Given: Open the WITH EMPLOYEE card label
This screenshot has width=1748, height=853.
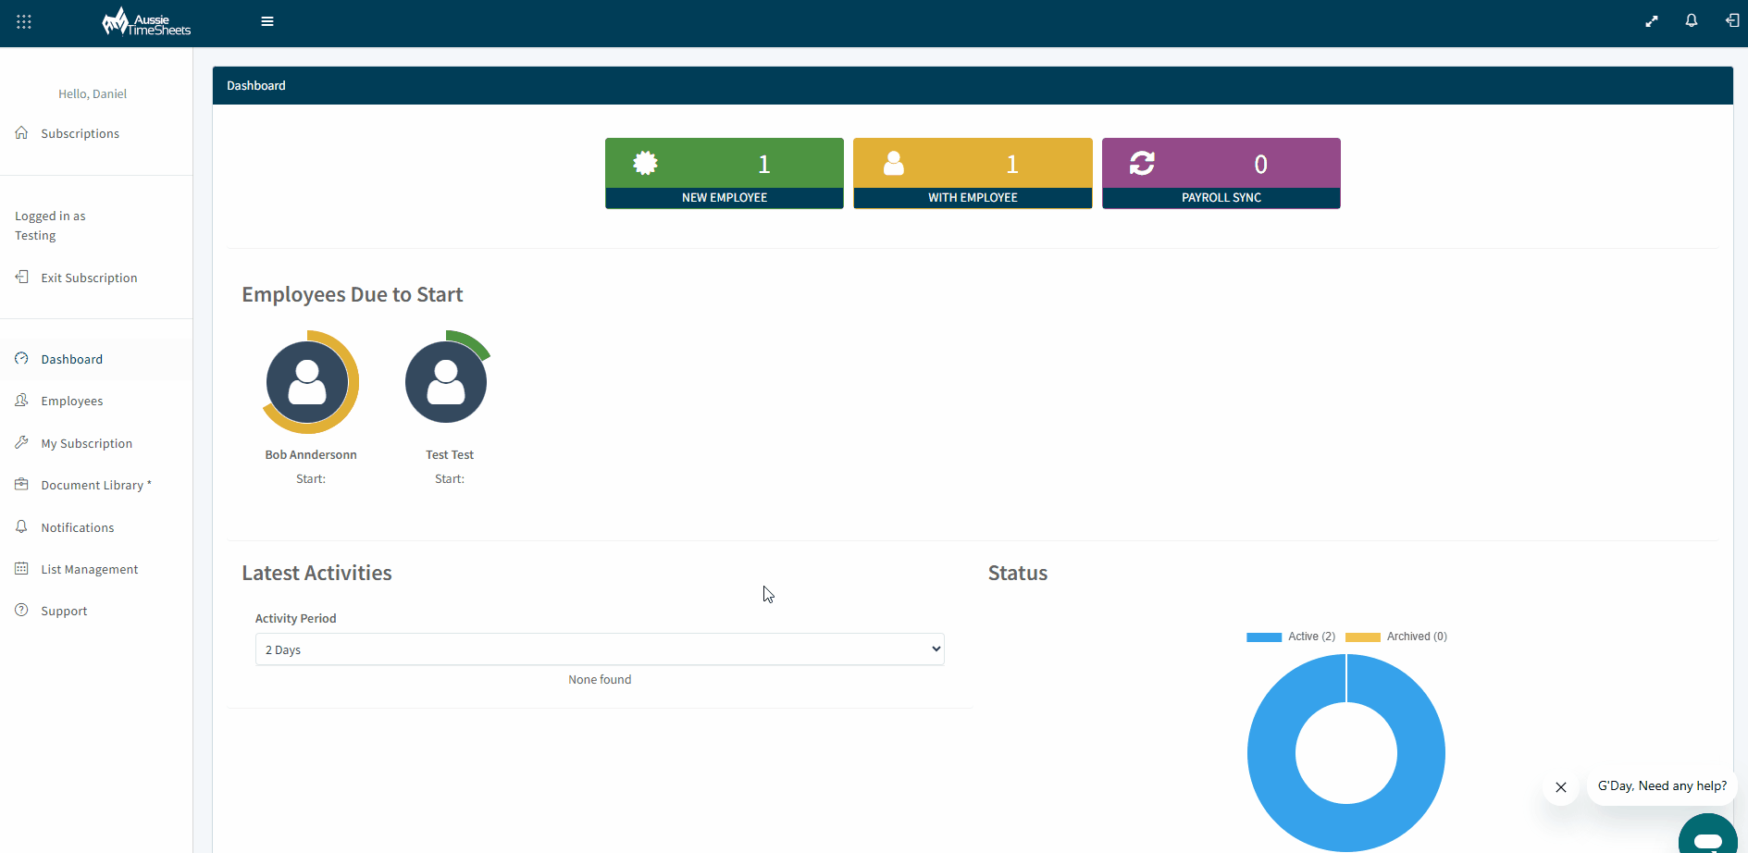Looking at the screenshot, I should point(973,198).
